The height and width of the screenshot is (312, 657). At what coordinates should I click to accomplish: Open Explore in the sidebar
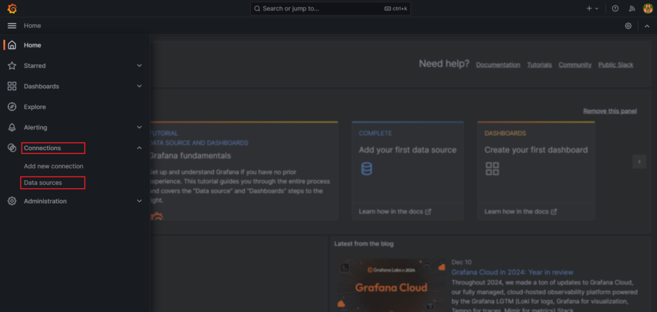tap(35, 107)
